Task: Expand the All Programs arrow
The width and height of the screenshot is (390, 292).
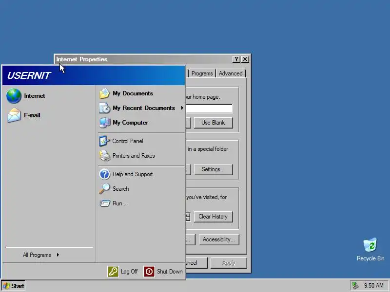Action: coord(58,255)
